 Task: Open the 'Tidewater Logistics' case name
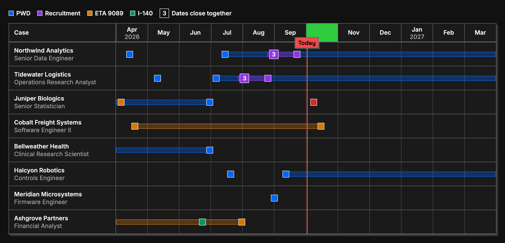(42, 74)
